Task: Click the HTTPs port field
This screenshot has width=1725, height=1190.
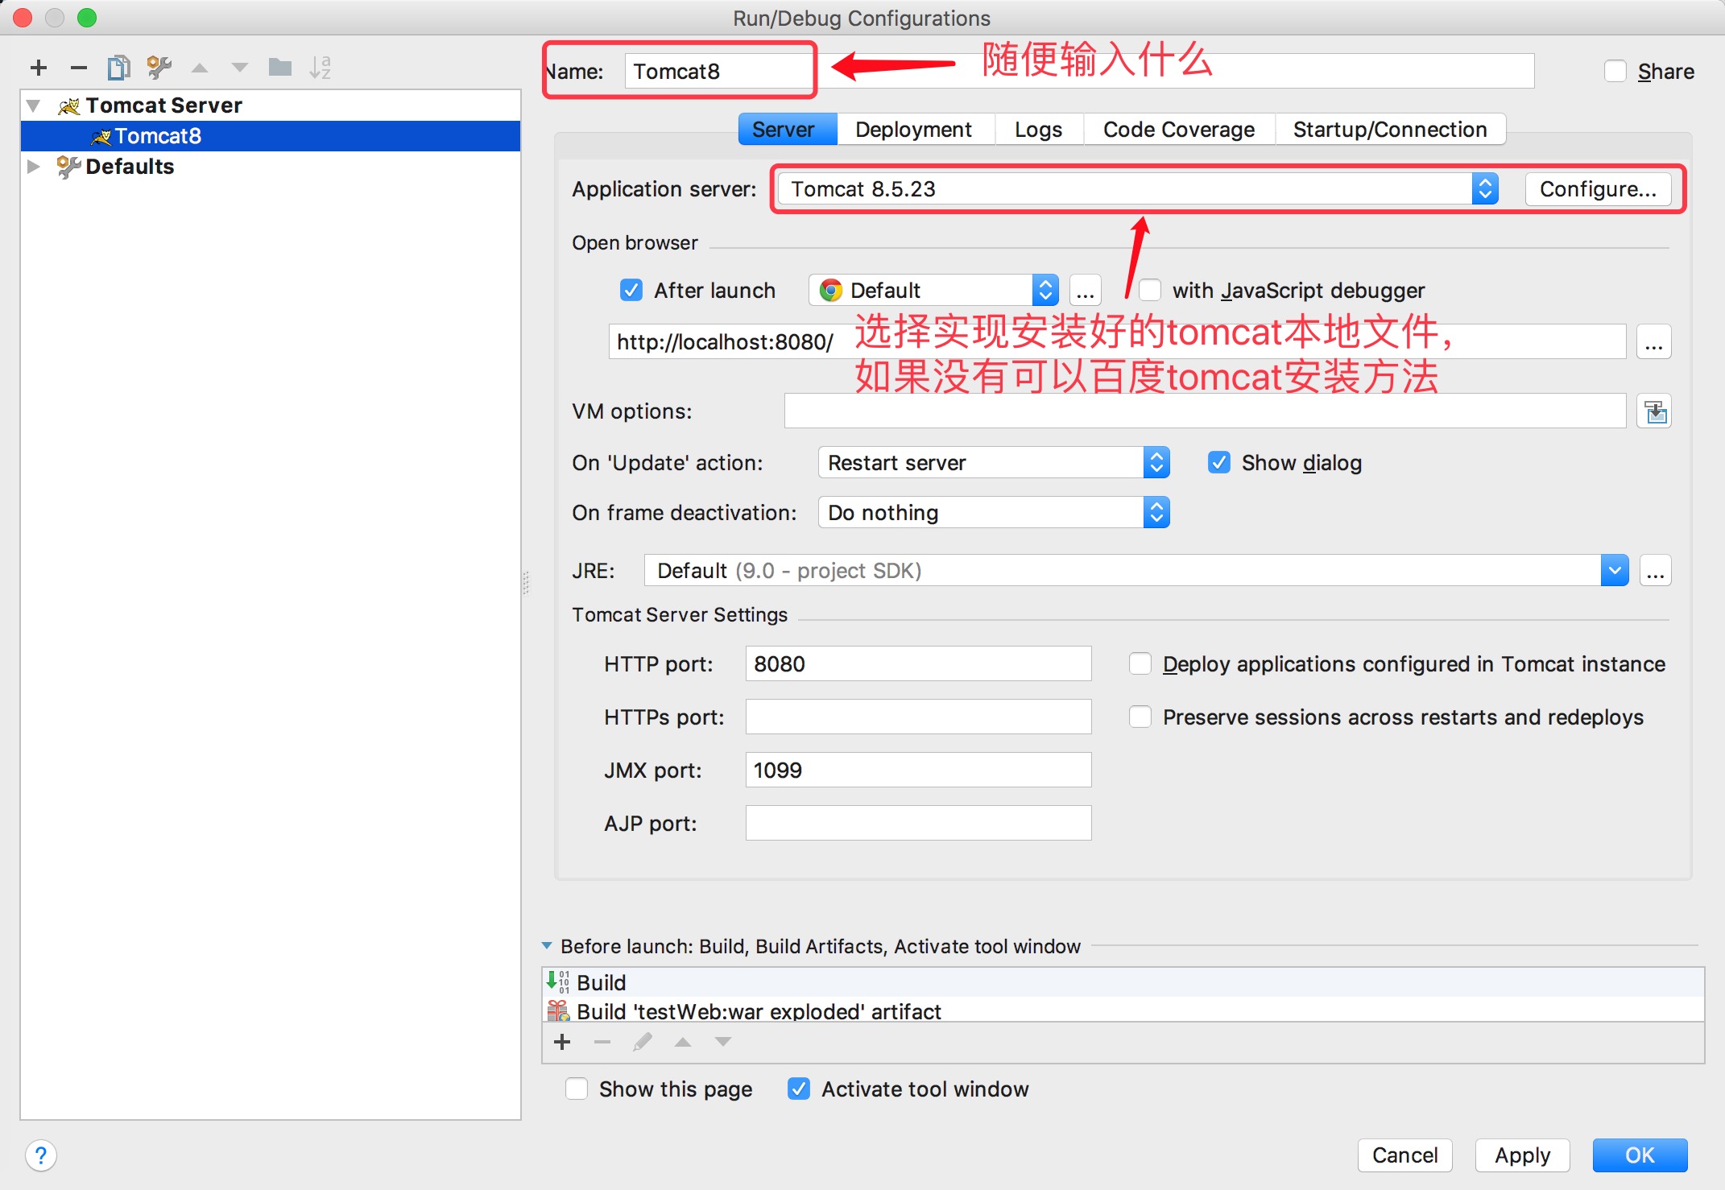Action: pos(918,717)
